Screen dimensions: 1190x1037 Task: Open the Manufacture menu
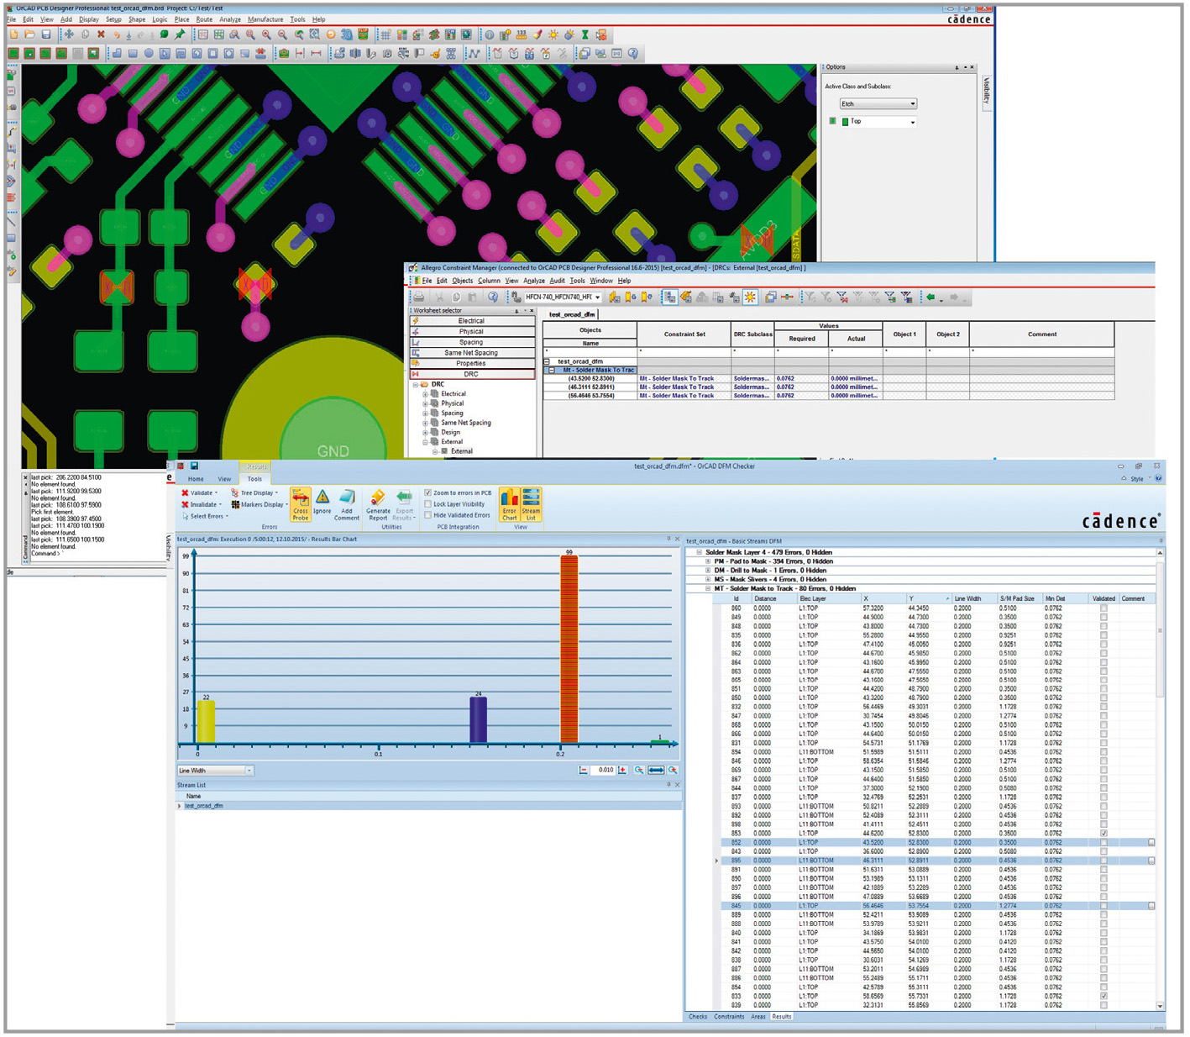click(265, 19)
